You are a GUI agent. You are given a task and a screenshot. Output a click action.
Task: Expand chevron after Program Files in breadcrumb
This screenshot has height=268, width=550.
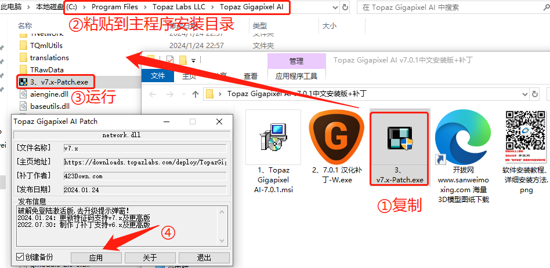[x=145, y=7]
